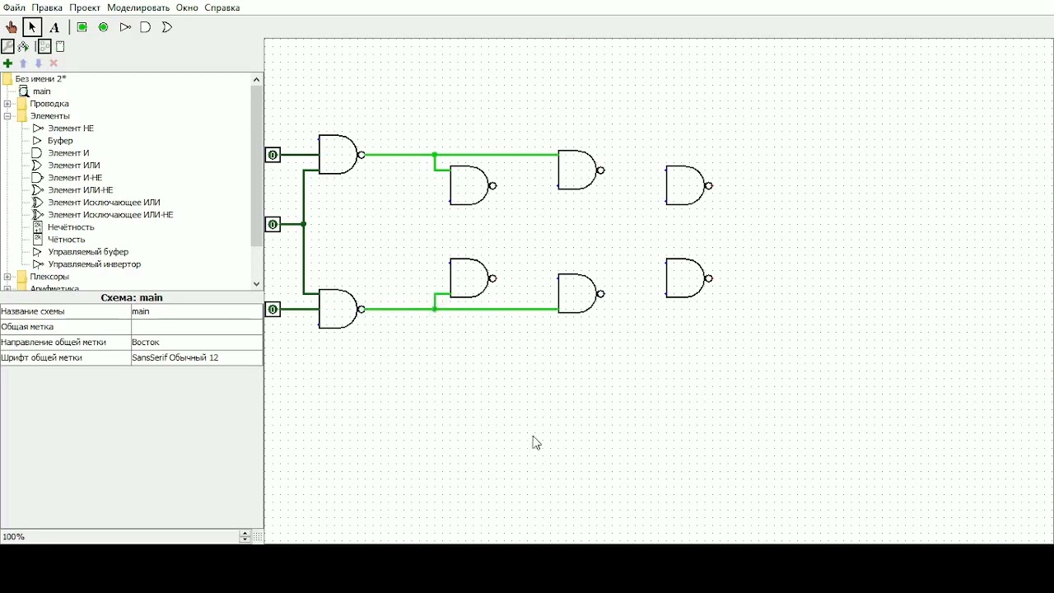Select Нечётность in the tree
Screen dimensions: 1054x593
click(x=71, y=227)
